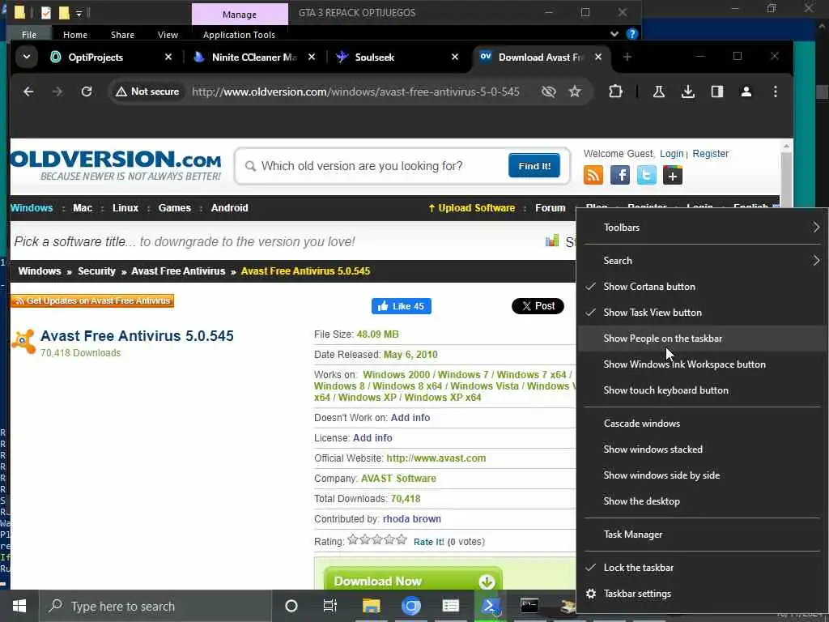Open the browser tab search dropdown
The height and width of the screenshot is (622, 829).
(x=27, y=57)
